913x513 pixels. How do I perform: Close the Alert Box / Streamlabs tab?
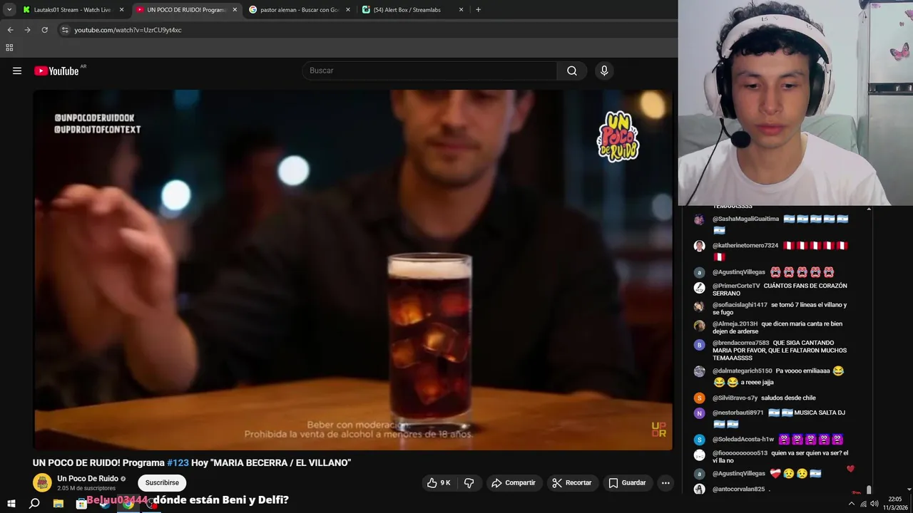(461, 10)
